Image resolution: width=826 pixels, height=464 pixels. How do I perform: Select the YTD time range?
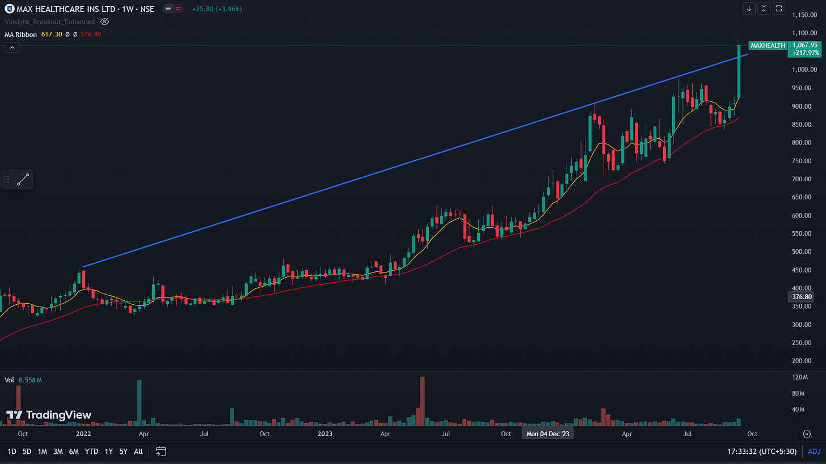[x=91, y=452]
